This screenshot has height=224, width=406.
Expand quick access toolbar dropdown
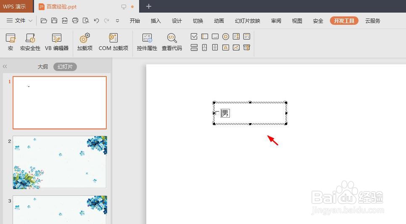[117, 21]
